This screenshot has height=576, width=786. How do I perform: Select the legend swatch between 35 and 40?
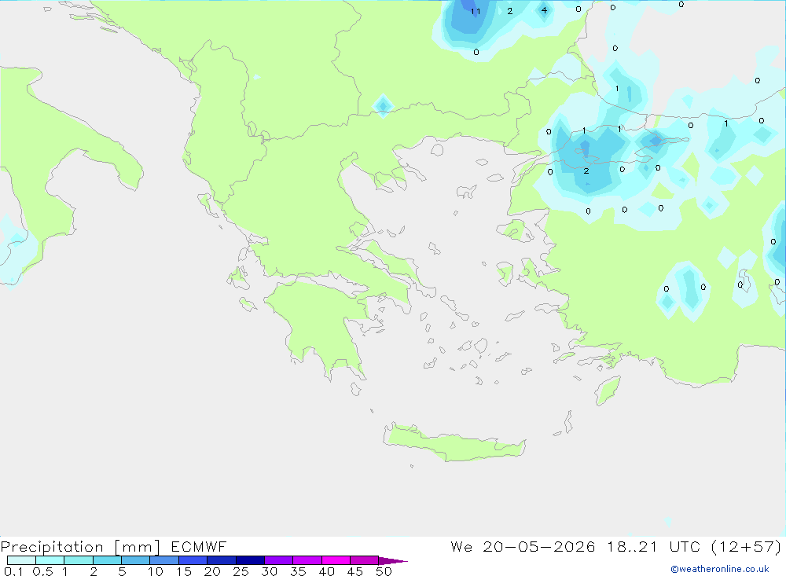307,560
